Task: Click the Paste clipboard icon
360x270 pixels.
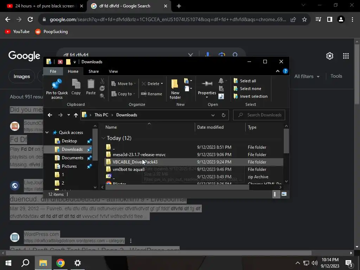Action: 91,87
